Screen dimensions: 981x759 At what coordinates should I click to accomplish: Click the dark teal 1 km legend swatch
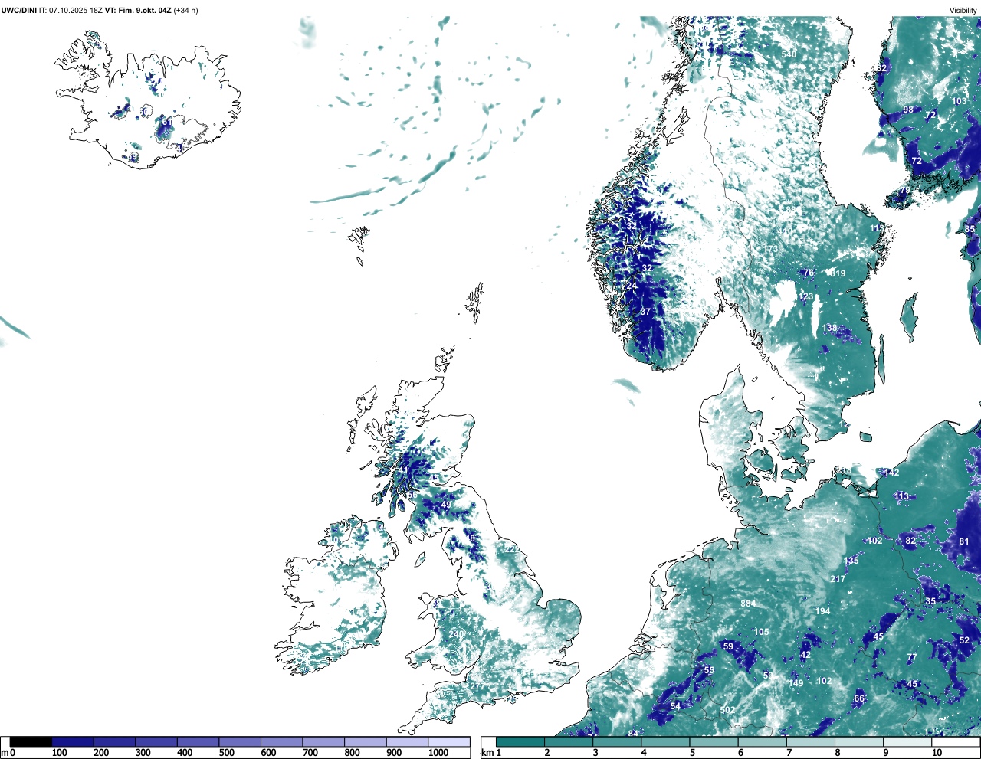click(x=520, y=741)
